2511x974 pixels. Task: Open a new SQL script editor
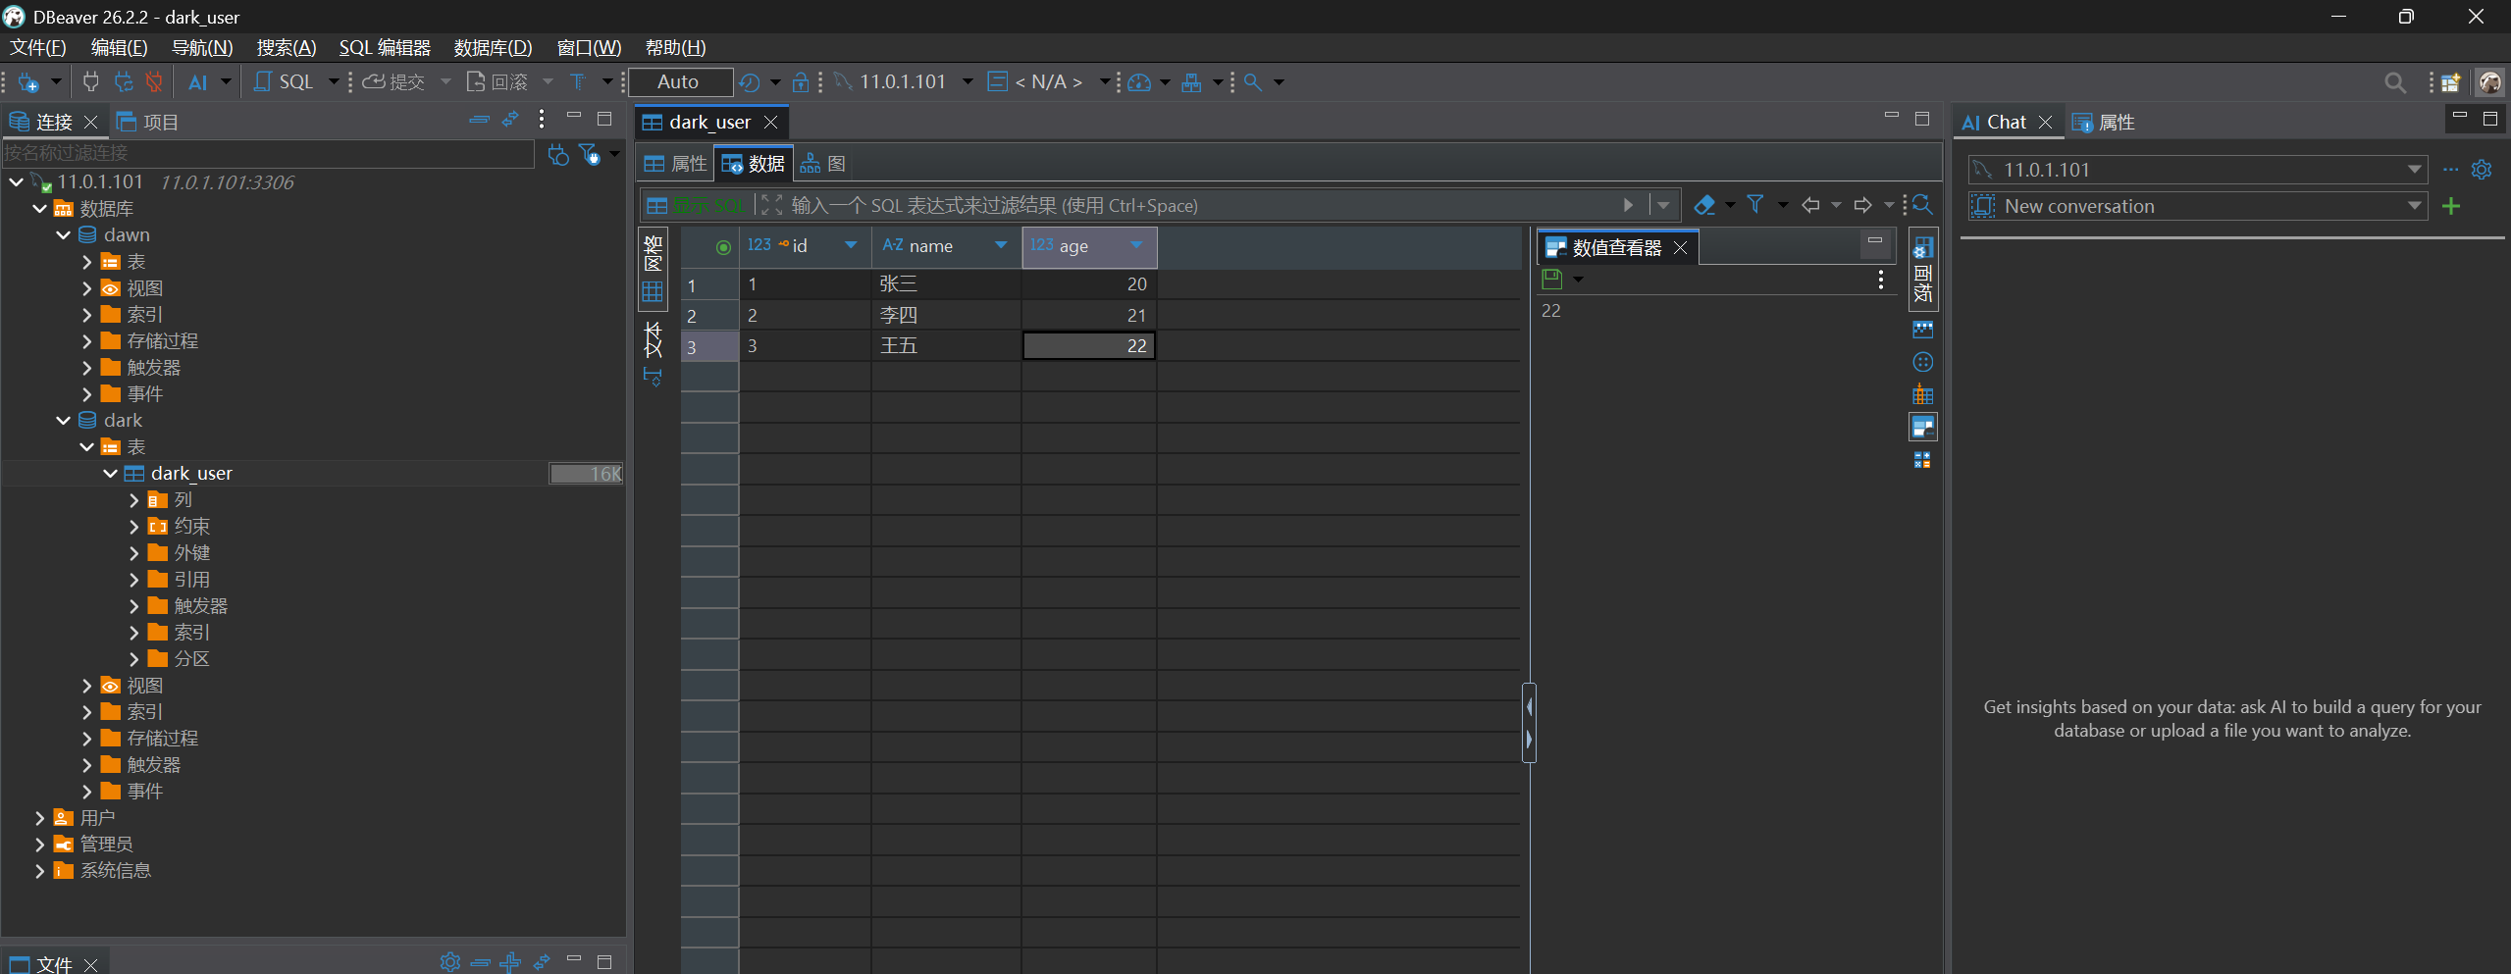[285, 82]
